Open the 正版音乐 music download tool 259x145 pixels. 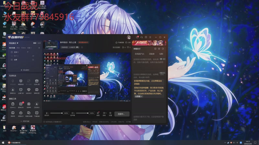click(37, 105)
